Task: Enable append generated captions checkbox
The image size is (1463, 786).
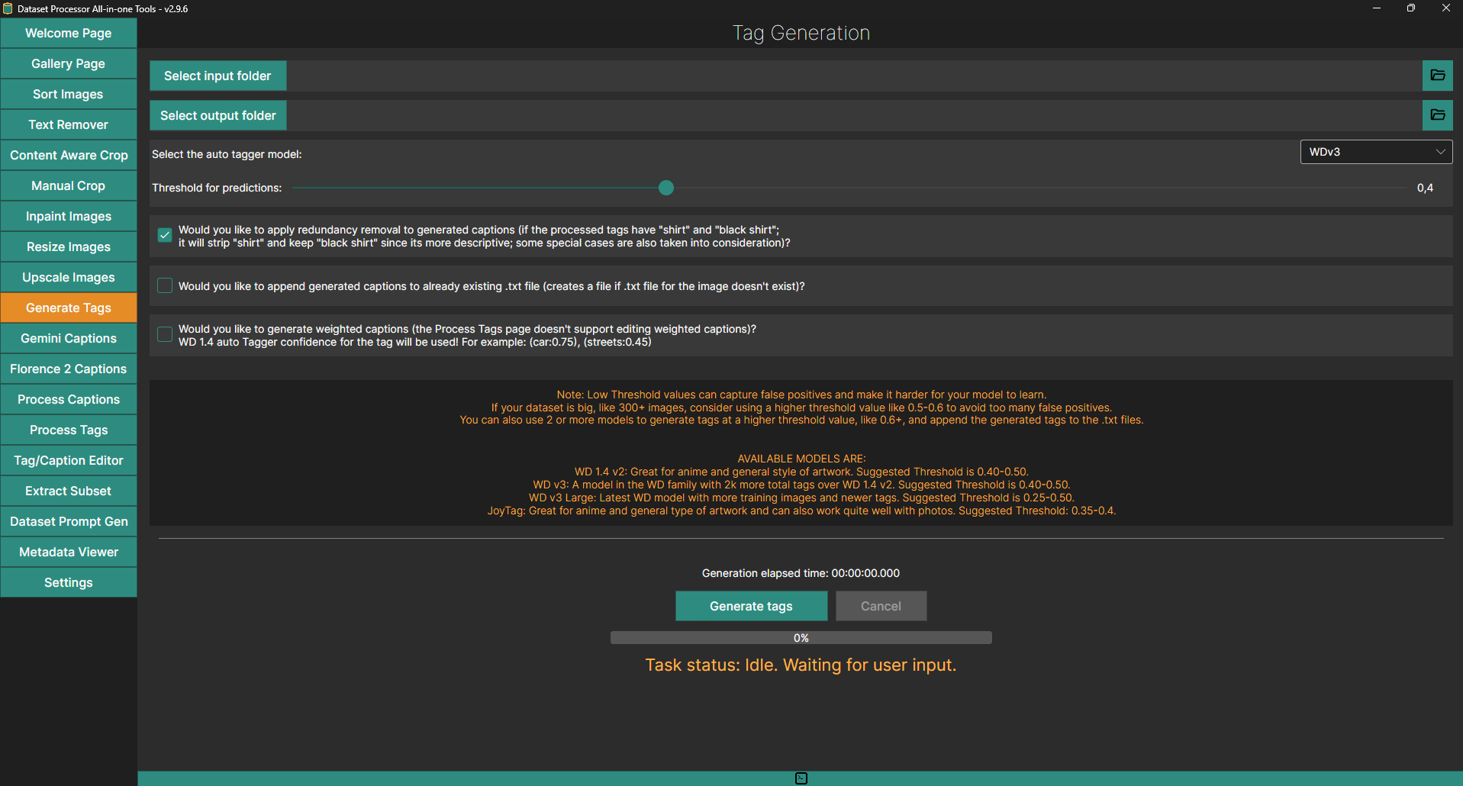Action: pyautogui.click(x=165, y=285)
